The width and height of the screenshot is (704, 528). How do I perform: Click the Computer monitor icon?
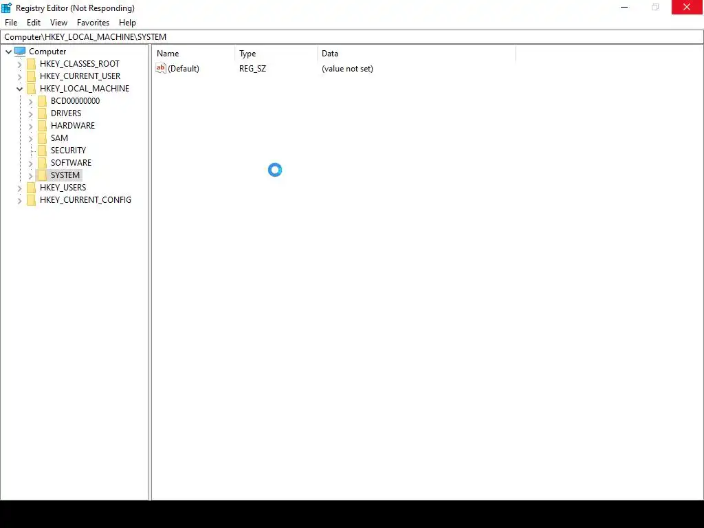[x=20, y=51]
